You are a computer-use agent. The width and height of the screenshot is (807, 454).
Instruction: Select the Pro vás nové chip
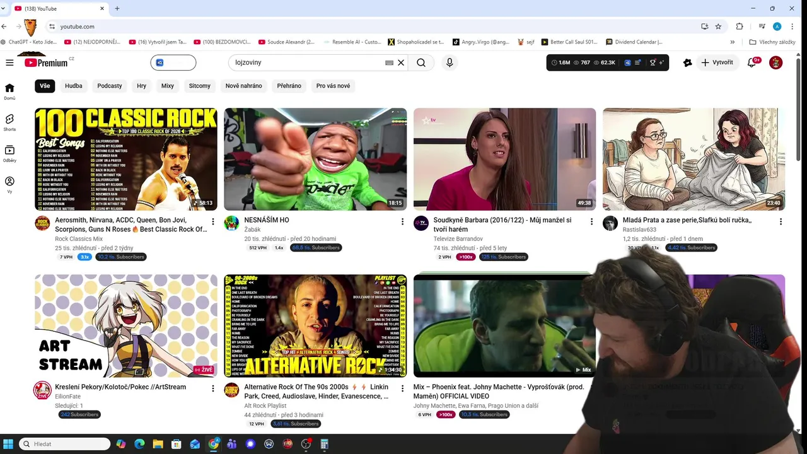[334, 86]
